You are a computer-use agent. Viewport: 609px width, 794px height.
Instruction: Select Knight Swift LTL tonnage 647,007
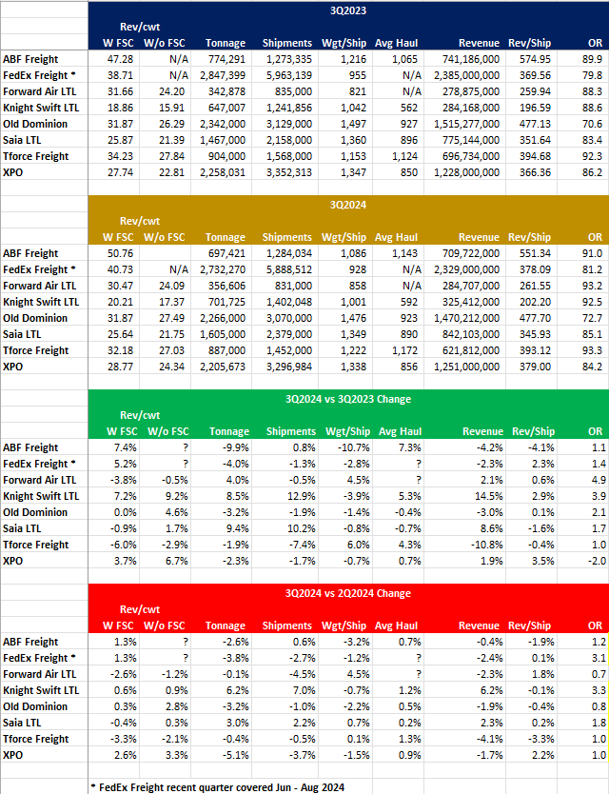click(x=226, y=108)
